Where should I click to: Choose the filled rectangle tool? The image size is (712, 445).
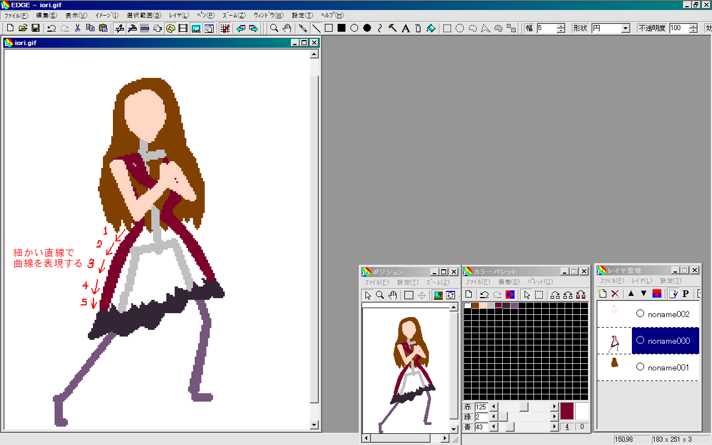[x=342, y=28]
